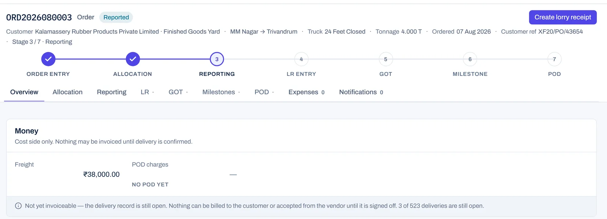The width and height of the screenshot is (607, 219).
Task: Click the ORDER ENTRY step label
Action: point(48,74)
